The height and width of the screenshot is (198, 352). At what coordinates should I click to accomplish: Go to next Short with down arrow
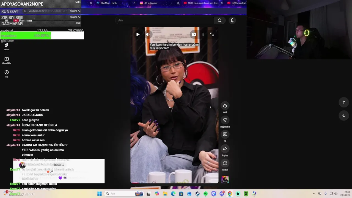click(343, 116)
